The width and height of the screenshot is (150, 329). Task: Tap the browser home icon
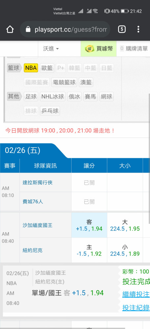[10, 29]
